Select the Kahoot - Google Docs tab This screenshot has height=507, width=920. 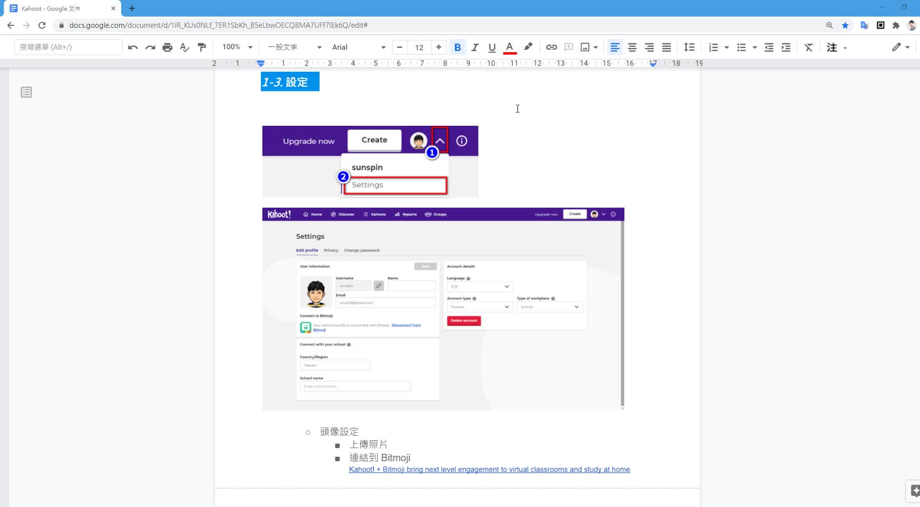pos(62,8)
